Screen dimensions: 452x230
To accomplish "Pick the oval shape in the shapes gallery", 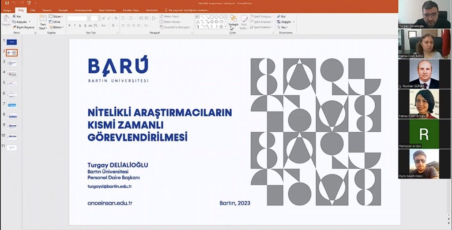I will [216, 17].
